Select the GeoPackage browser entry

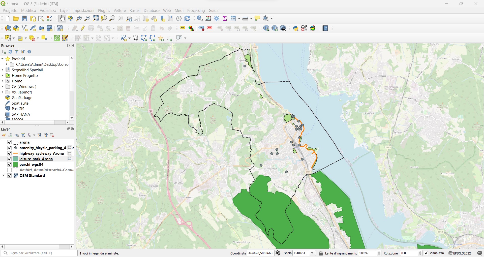click(22, 98)
